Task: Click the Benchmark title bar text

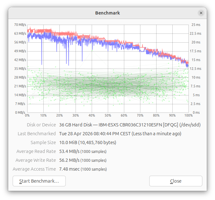Action: 107,13
